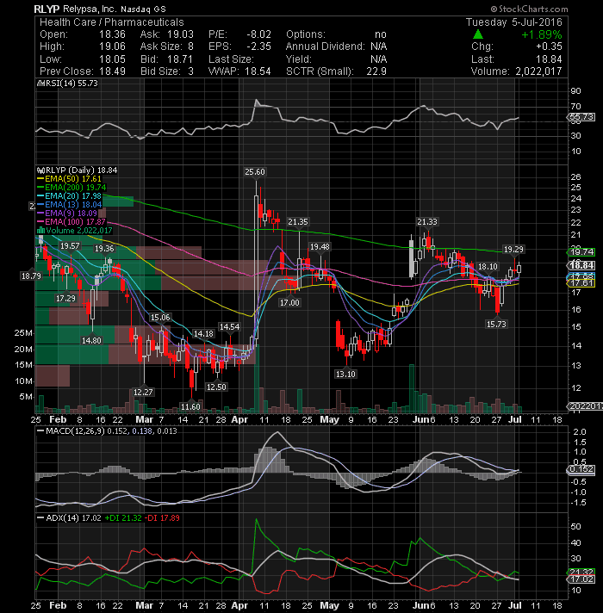The height and width of the screenshot is (613, 603).
Task: Click the 'EMA(13) 18.04' legend entry
Action: click(x=69, y=204)
